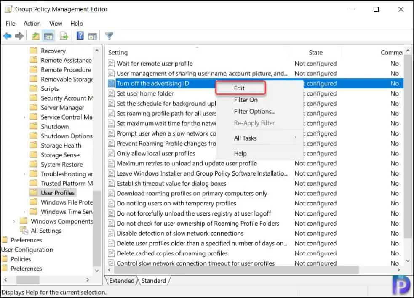Screen dimensions: 414x298
Task: Click the Export List toolbar icon
Action: coord(64,36)
